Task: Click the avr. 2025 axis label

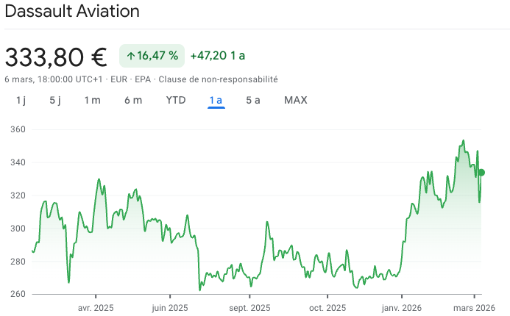Action: tap(96, 308)
